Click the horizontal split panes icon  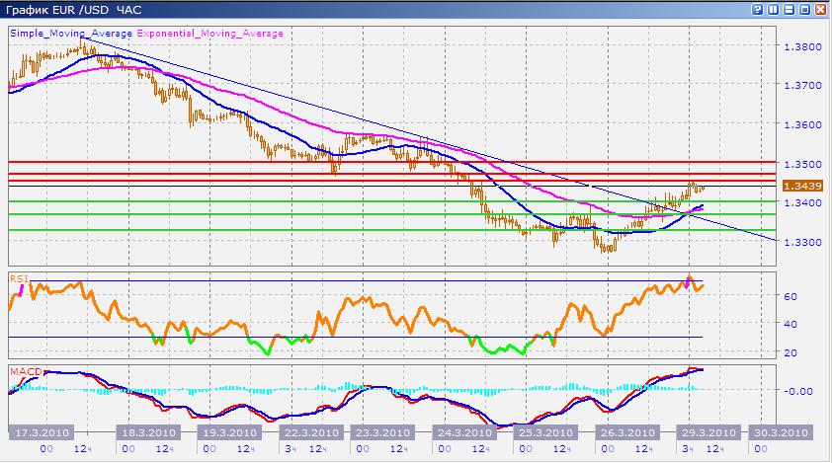(790, 9)
